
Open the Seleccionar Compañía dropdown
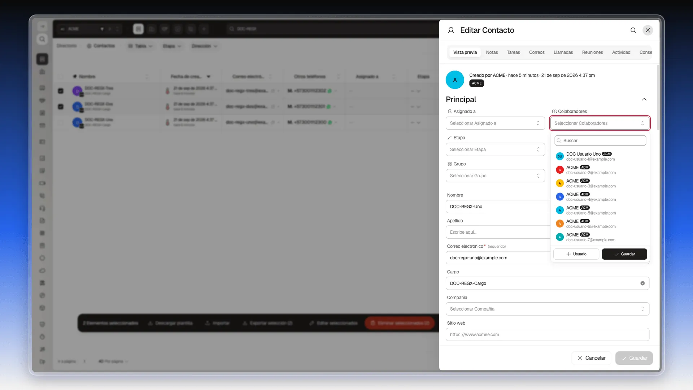[547, 309]
